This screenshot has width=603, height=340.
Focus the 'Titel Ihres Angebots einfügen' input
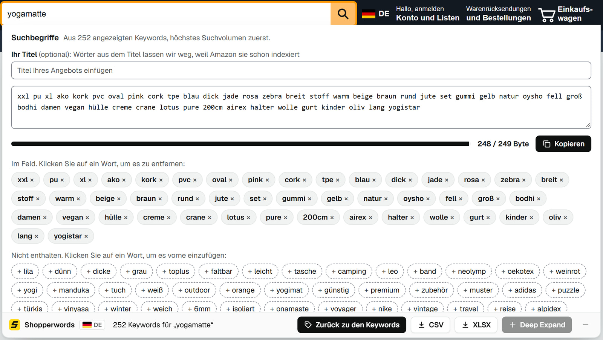tap(301, 70)
